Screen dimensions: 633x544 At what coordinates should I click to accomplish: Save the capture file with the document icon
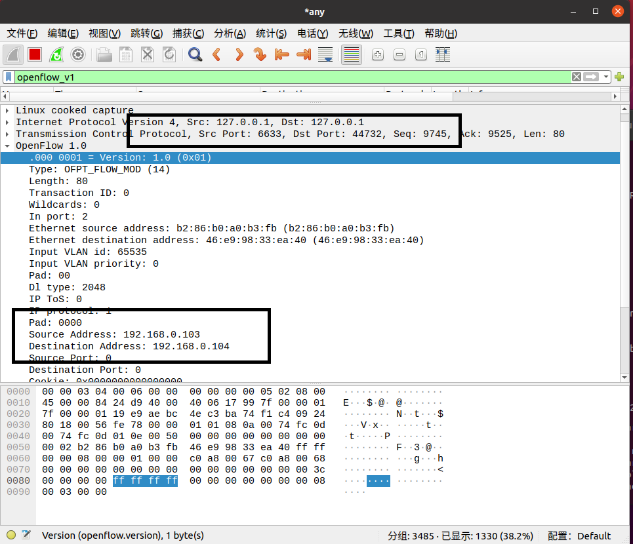tap(126, 54)
